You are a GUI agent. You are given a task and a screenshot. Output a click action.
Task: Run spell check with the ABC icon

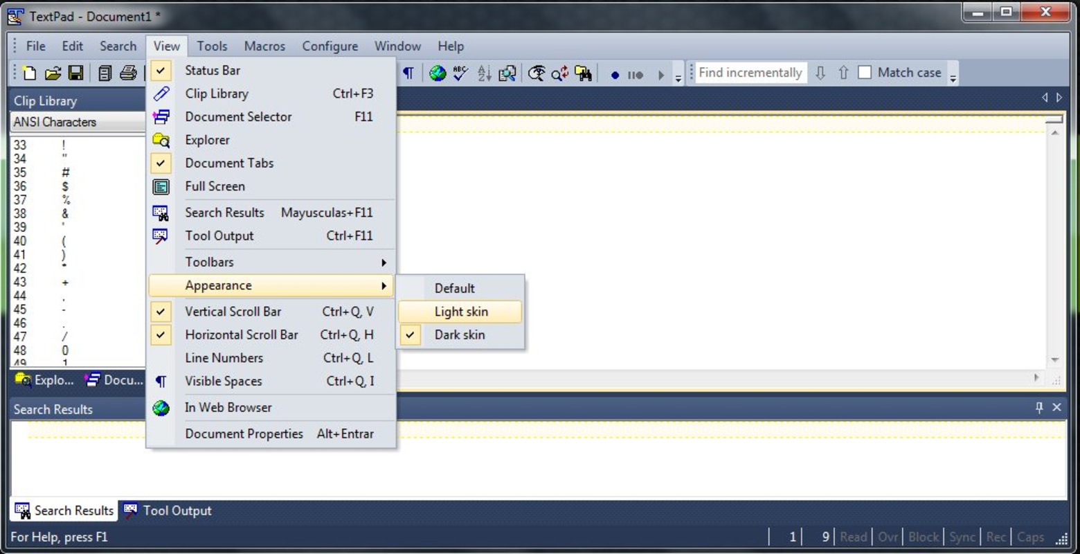point(460,73)
